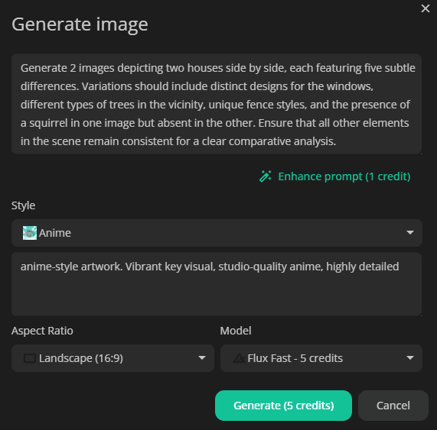Click the landscape rectangle aspect icon
This screenshot has width=437, height=430.
coord(30,358)
